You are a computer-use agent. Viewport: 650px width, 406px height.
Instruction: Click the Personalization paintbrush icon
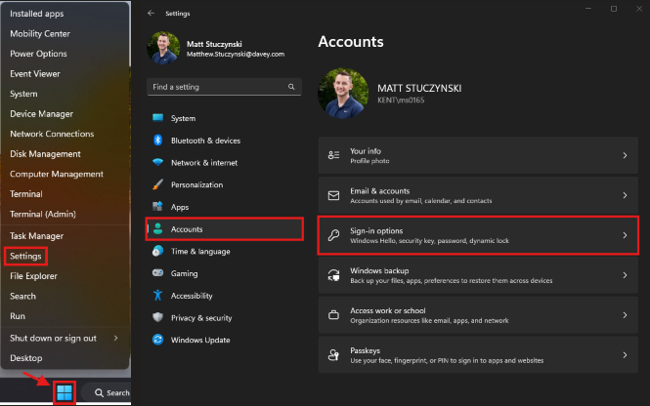pyautogui.click(x=158, y=184)
